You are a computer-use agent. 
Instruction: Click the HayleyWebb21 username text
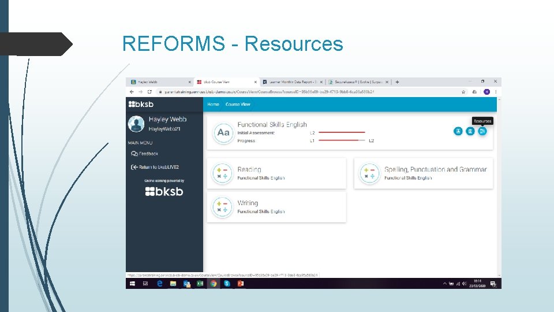[164, 129]
